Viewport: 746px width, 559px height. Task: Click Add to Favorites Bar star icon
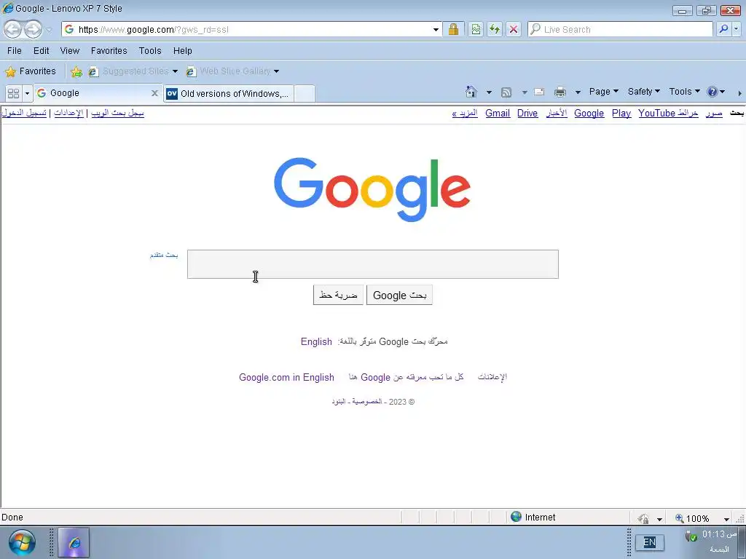pyautogui.click(x=76, y=72)
